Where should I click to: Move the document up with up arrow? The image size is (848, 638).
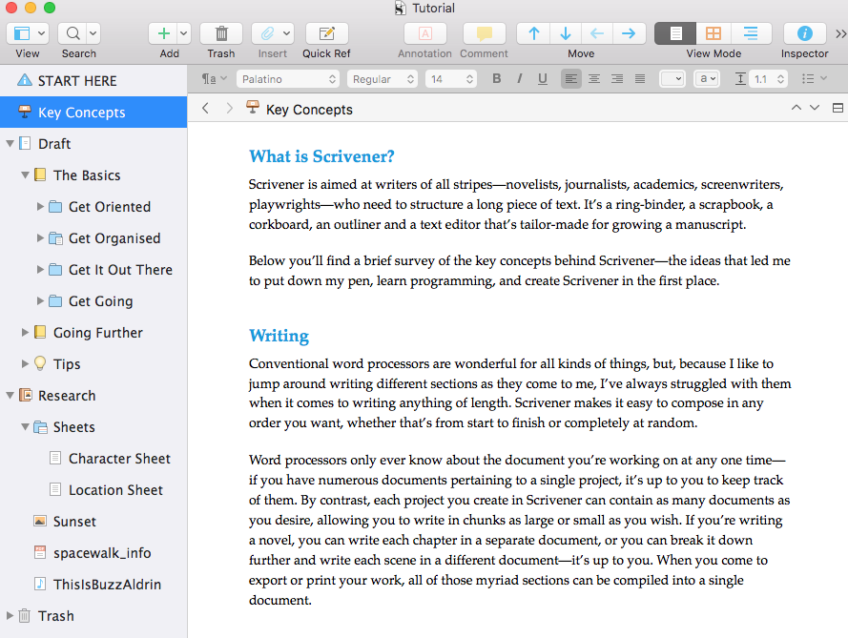(534, 33)
